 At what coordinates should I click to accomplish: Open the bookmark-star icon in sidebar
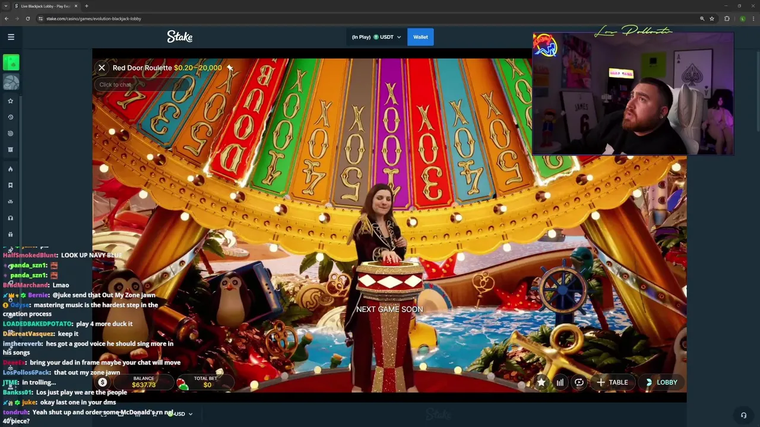[10, 185]
